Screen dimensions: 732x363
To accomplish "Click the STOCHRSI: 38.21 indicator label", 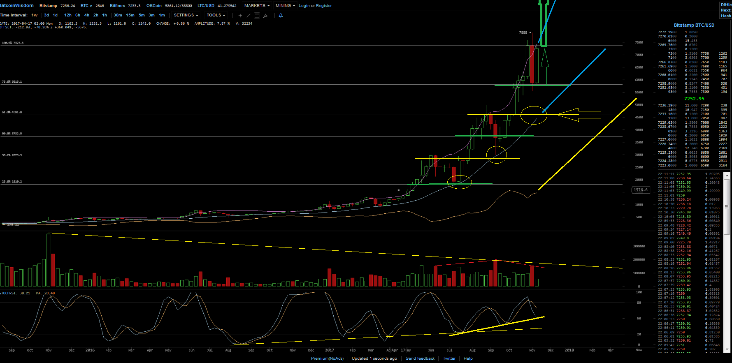I will coord(15,293).
